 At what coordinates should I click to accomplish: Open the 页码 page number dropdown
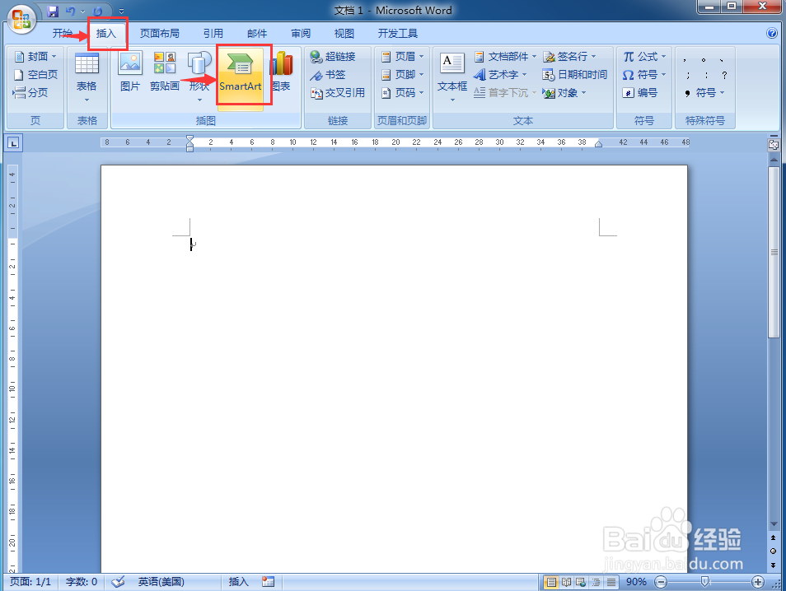point(403,93)
